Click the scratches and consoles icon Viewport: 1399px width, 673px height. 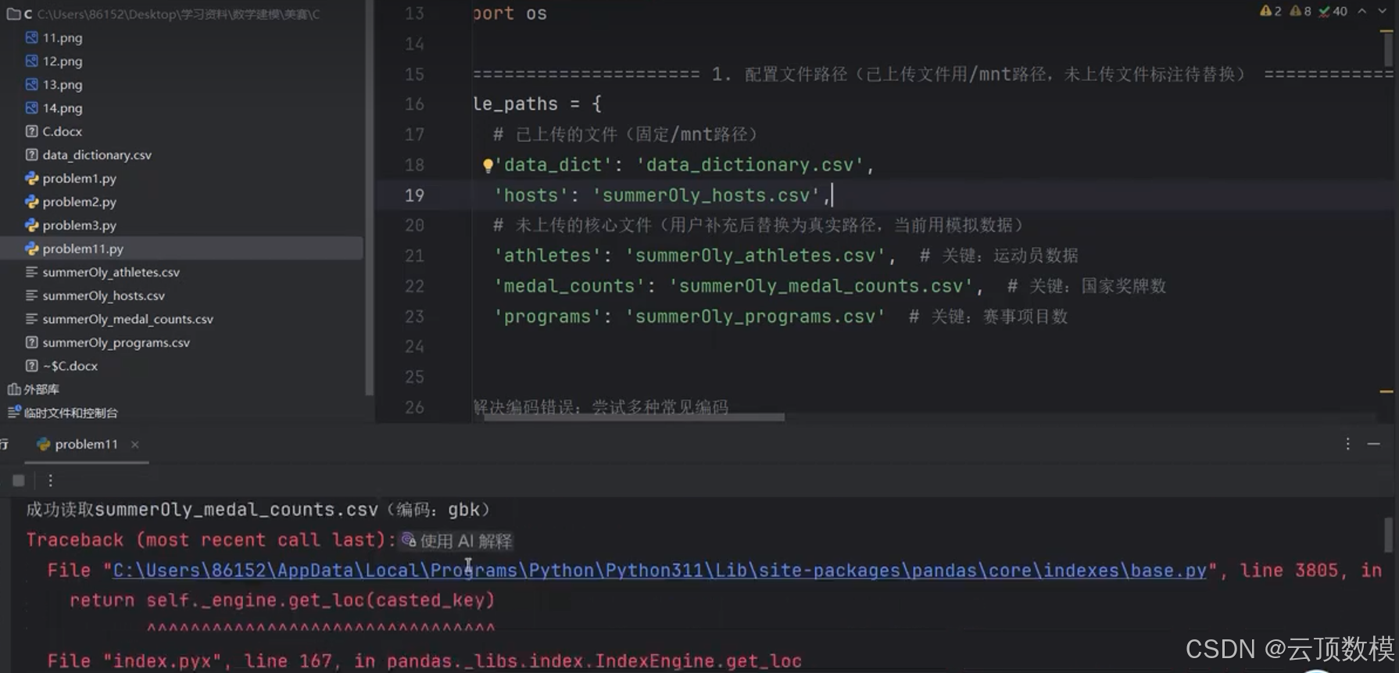pyautogui.click(x=13, y=412)
